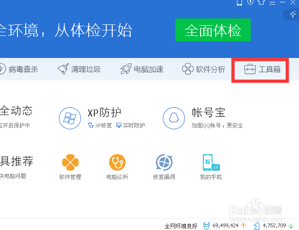Screen dimensions: 299x230
Task: Click the 修复漏洞 label
Action: coord(164,177)
